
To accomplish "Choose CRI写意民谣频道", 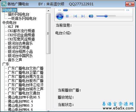I will tap(21, 39).
